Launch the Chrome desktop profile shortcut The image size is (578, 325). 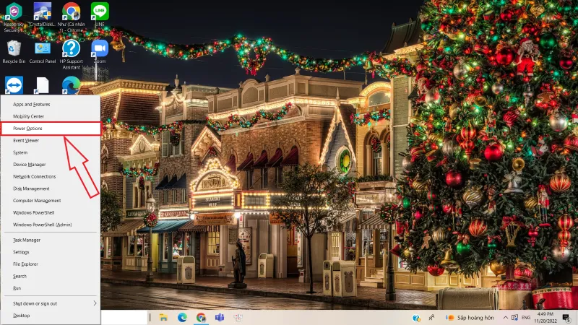[x=71, y=12]
